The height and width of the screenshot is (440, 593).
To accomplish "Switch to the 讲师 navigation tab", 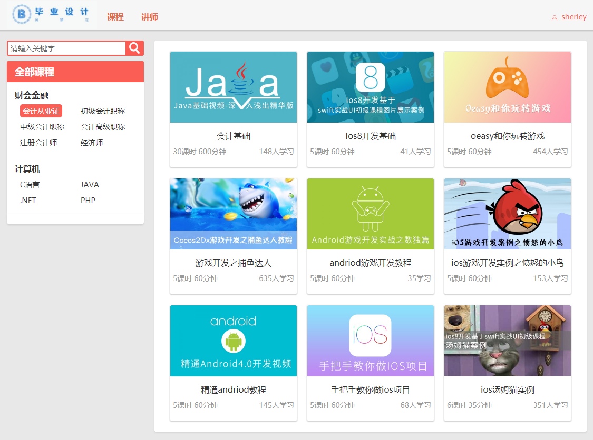I will (x=150, y=17).
